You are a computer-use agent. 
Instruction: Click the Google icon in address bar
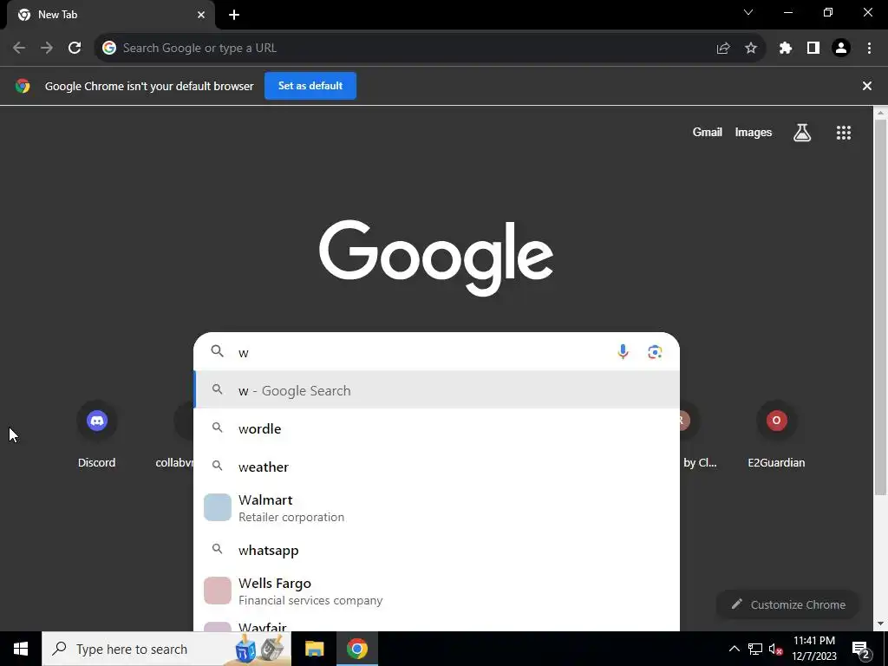109,49
